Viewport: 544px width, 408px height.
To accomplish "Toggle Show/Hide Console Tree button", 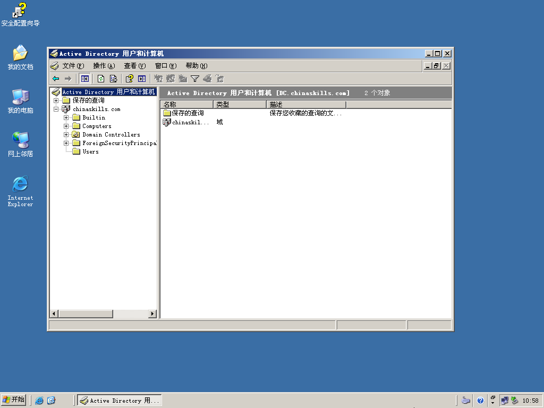I will click(x=84, y=79).
